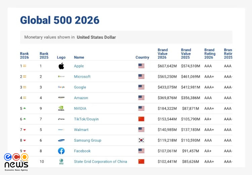Viewport: 252px width, 175px height.
Task: Click the Microsoft logo in row two
Action: pyautogui.click(x=61, y=77)
